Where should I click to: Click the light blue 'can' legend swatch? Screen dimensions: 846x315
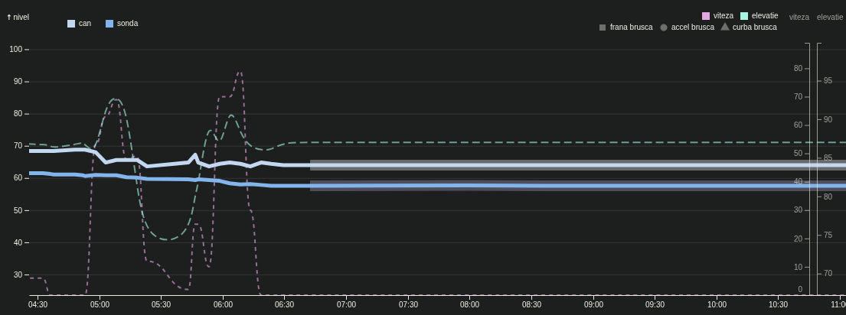71,24
